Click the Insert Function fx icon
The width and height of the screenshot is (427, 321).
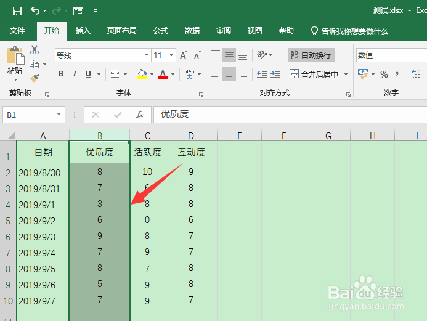(140, 115)
